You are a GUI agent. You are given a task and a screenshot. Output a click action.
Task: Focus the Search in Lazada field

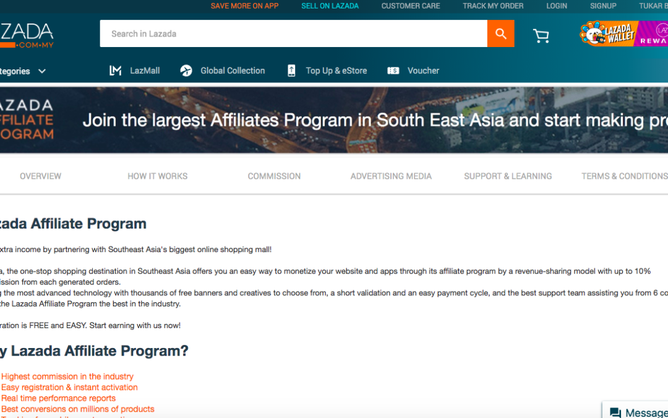294,33
